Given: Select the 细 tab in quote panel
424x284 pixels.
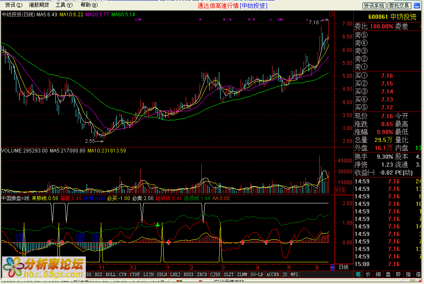Looking at the screenshot, I should [378, 274].
